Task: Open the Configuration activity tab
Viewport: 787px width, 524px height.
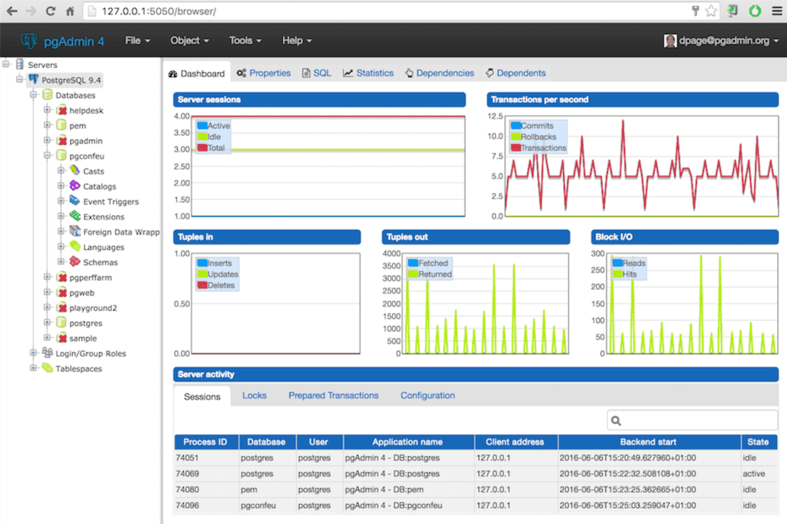Action: click(x=427, y=395)
